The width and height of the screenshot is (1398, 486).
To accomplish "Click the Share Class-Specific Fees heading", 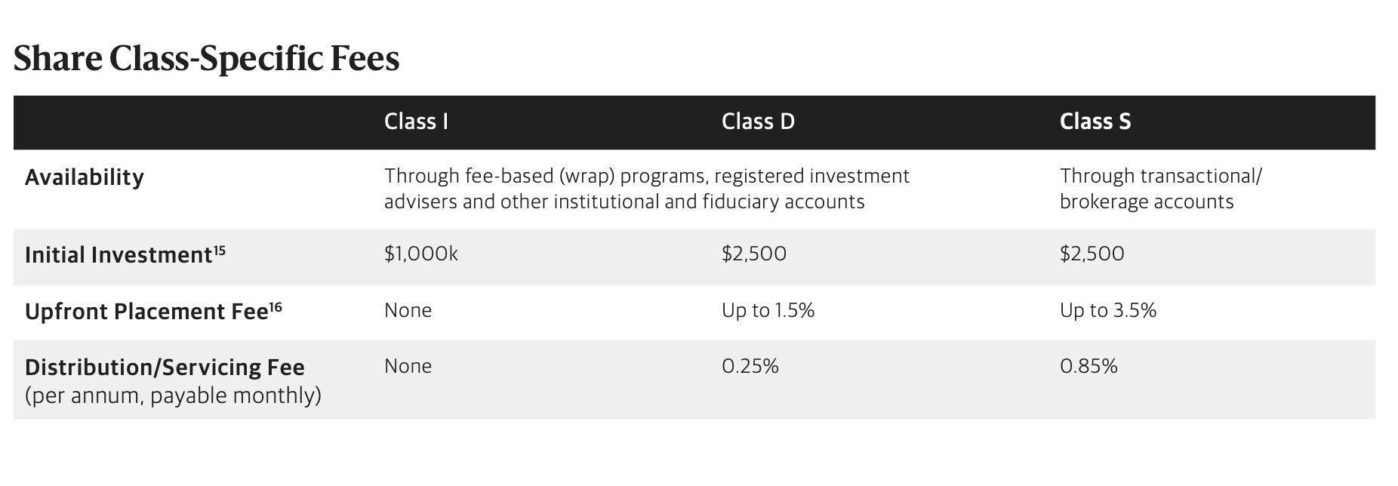I will pyautogui.click(x=206, y=59).
